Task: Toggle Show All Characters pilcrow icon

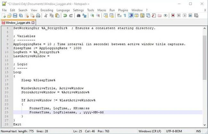Action: click(125, 16)
